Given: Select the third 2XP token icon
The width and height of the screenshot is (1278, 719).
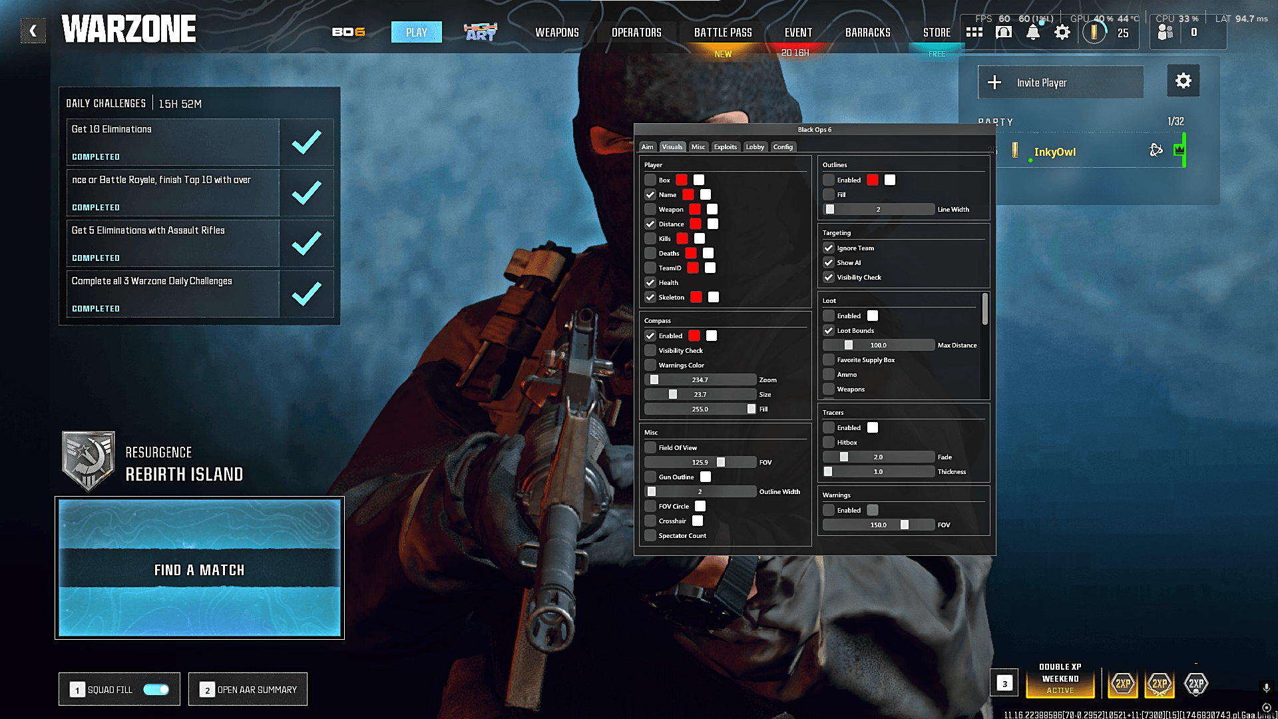Looking at the screenshot, I should click(x=1196, y=684).
